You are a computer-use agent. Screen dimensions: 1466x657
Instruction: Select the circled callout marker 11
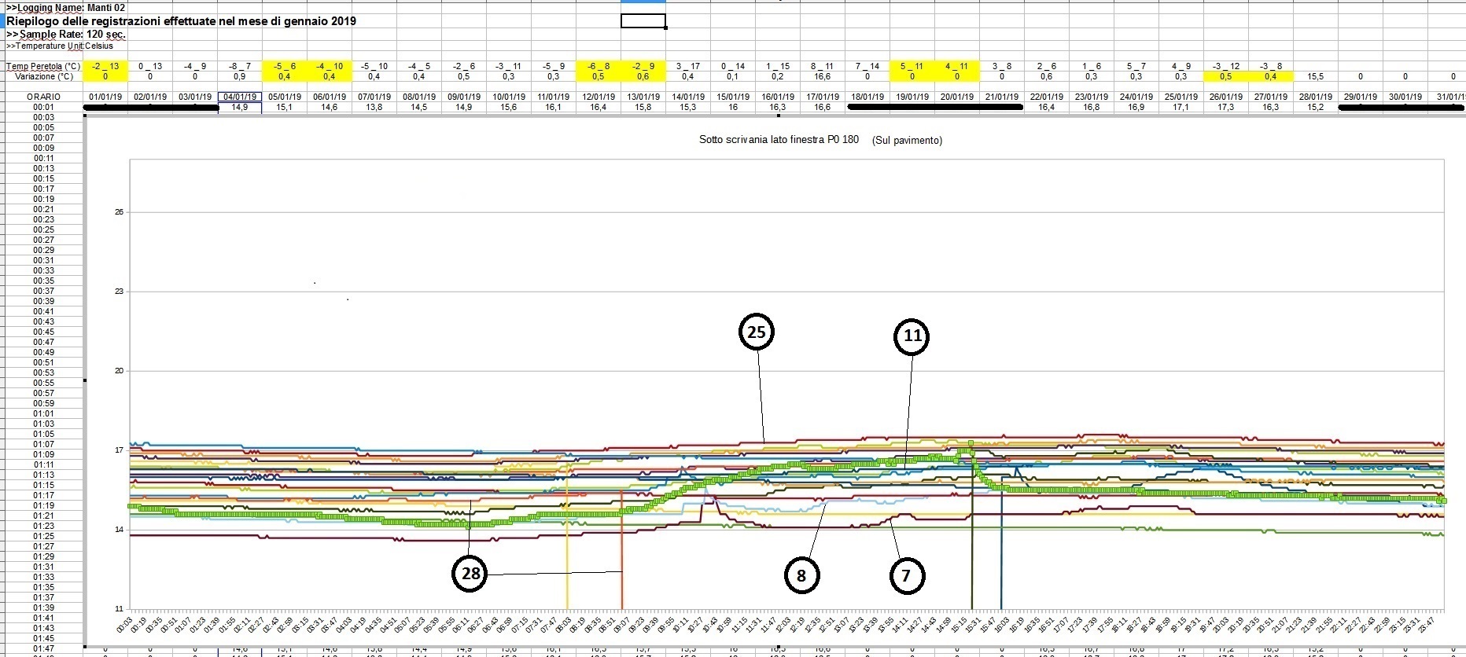[x=912, y=336]
